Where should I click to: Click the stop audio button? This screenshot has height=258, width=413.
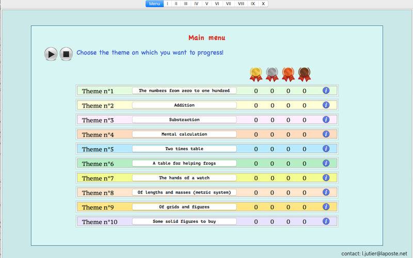coord(66,54)
